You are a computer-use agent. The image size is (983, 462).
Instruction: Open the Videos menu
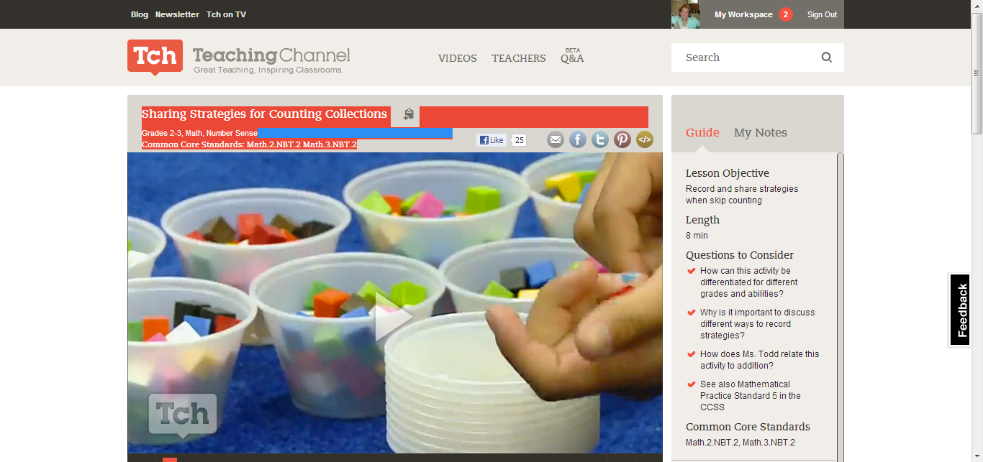(x=457, y=58)
